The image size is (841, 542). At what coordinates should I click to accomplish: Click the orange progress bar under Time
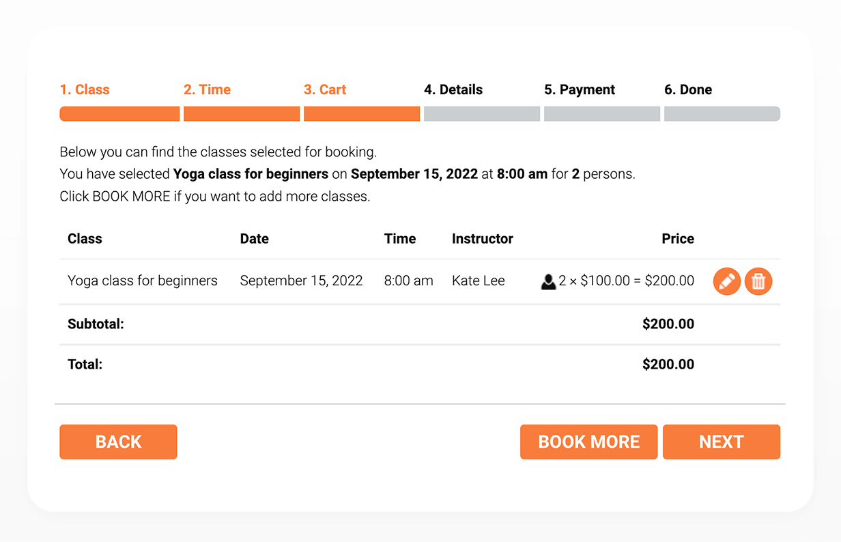242,114
